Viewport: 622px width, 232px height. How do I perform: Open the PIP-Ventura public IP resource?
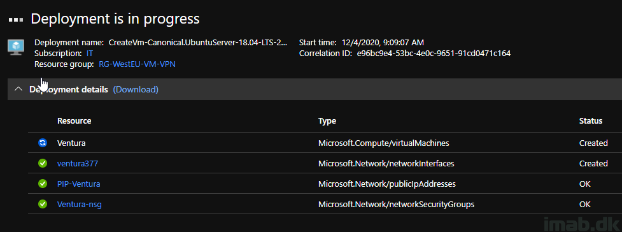tap(78, 184)
